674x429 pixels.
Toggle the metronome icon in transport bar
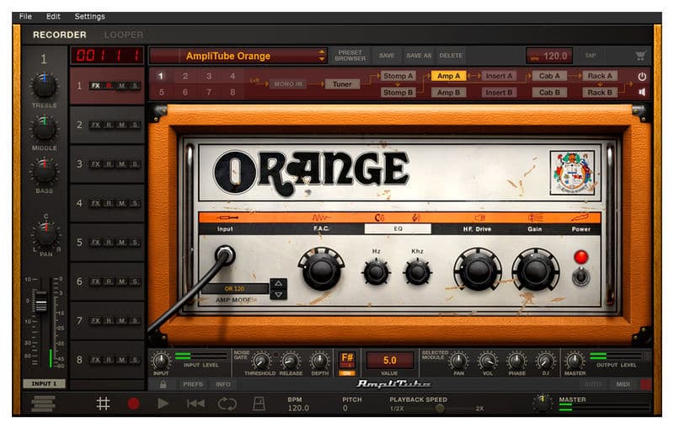[x=259, y=404]
